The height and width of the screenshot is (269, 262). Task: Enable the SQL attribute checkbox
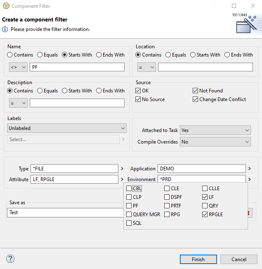tap(129, 223)
